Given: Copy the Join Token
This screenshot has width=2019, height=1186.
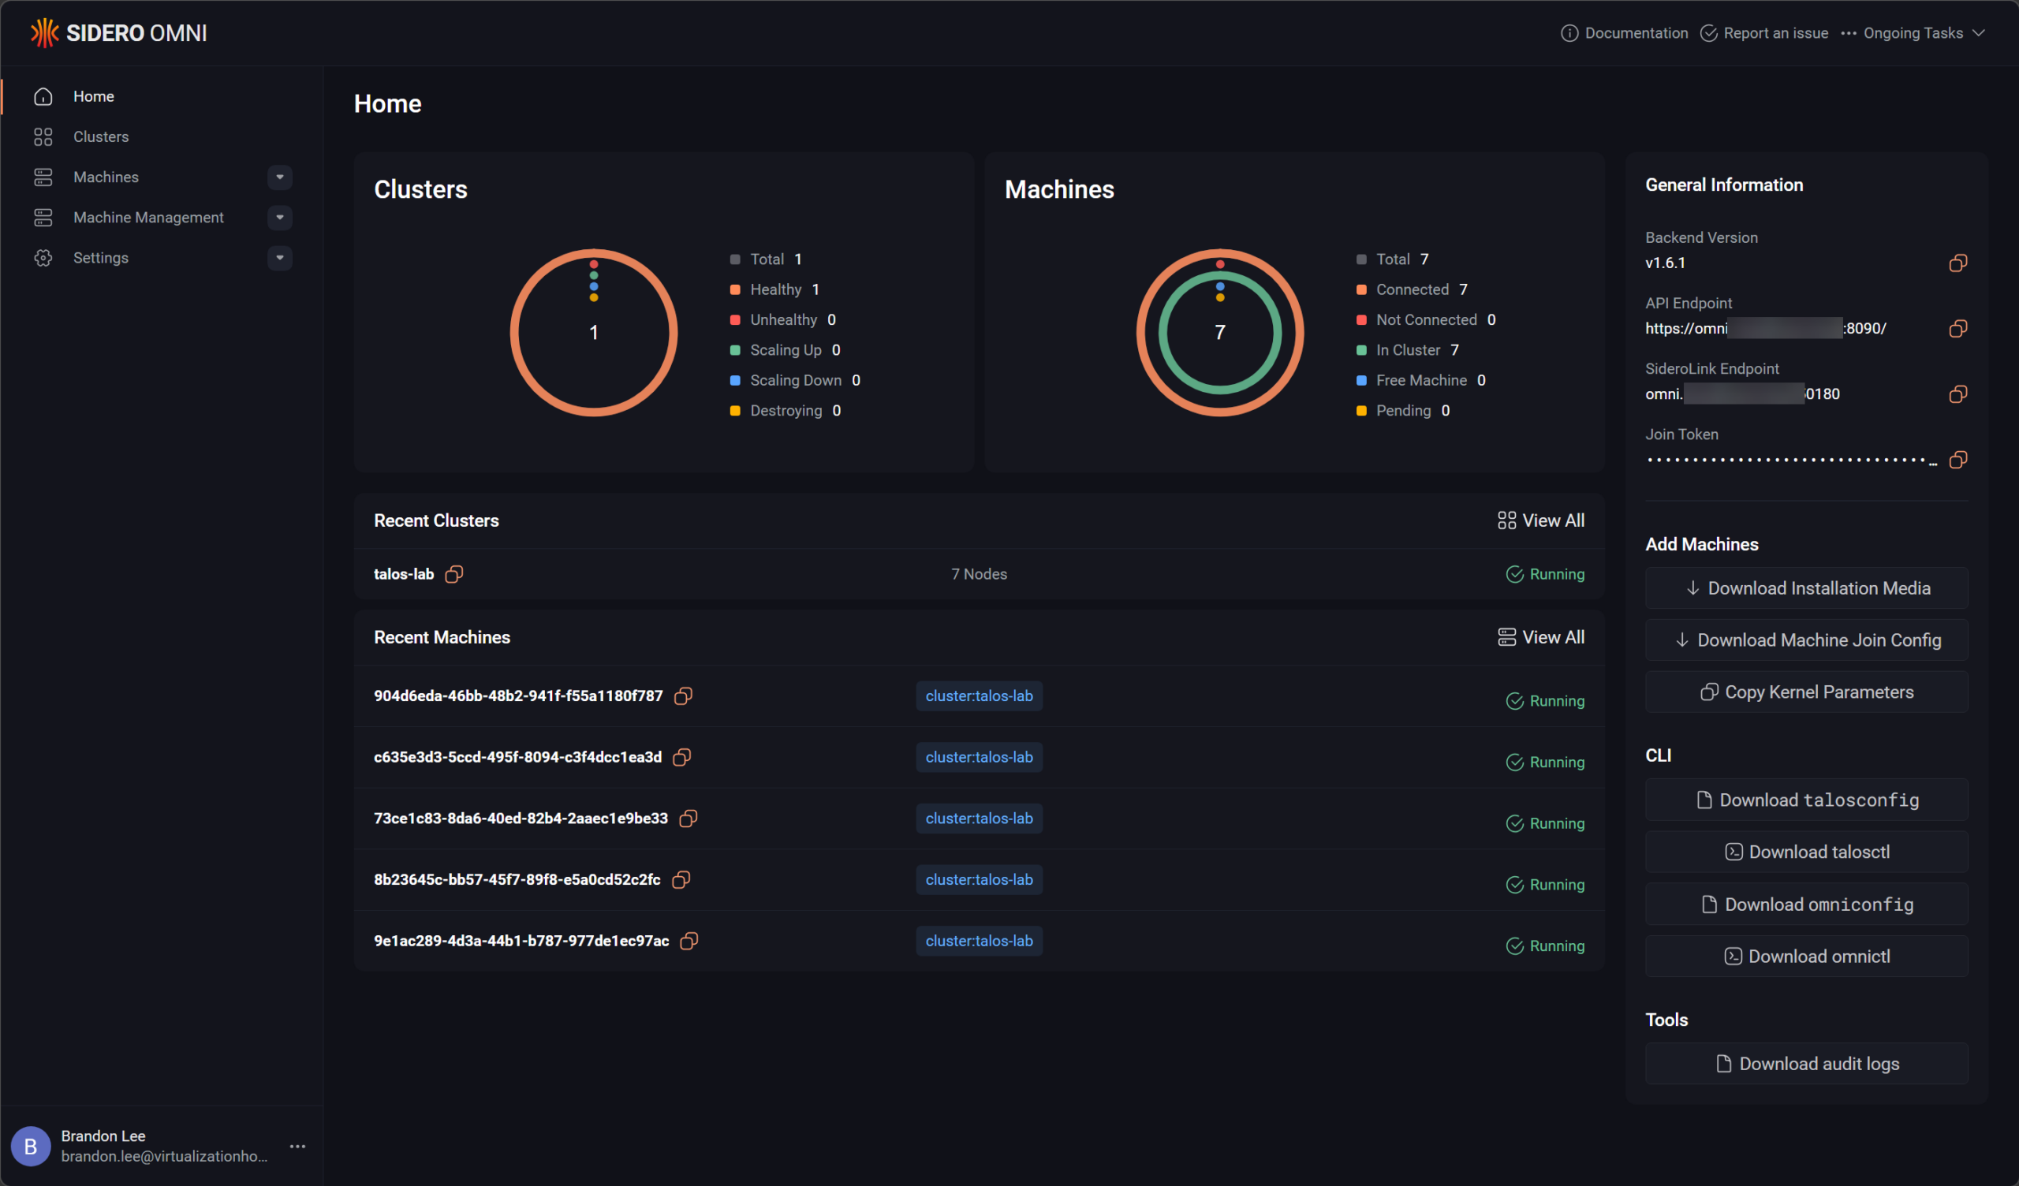Looking at the screenshot, I should 1957,460.
